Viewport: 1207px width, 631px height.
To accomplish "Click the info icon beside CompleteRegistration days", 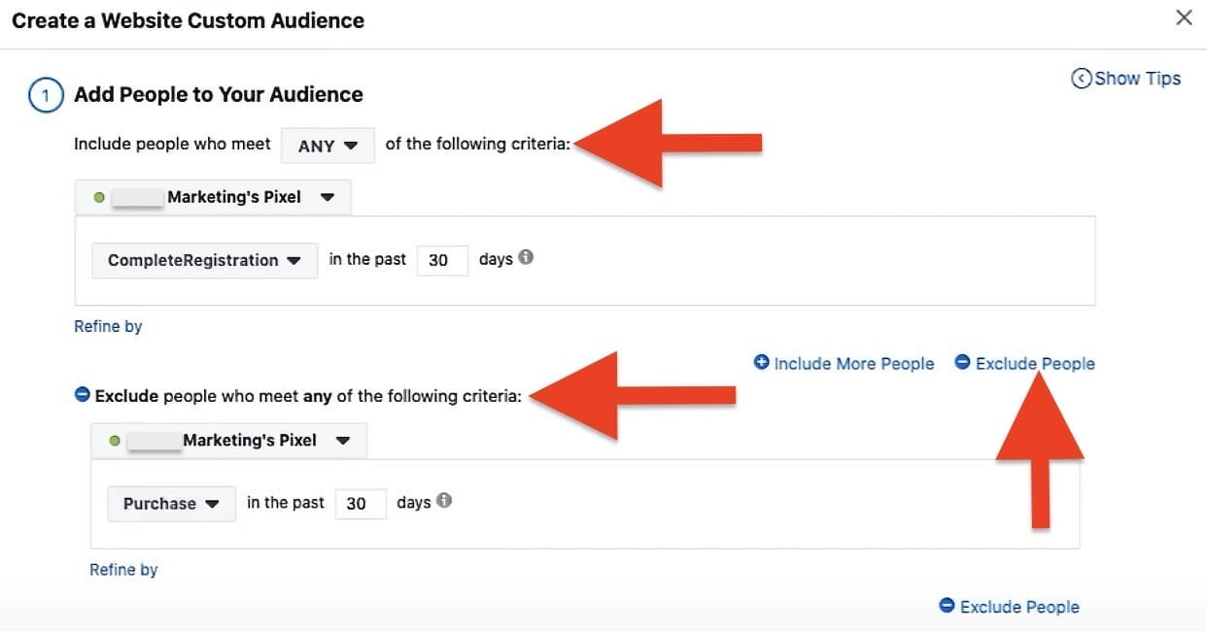I will click(x=526, y=258).
